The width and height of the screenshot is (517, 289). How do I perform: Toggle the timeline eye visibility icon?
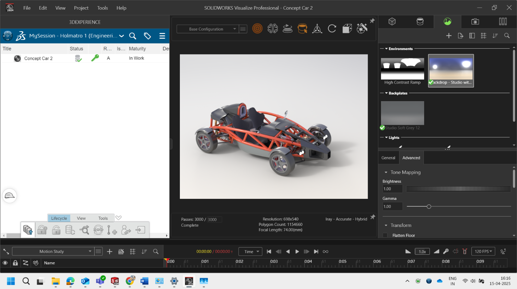[x=5, y=263]
